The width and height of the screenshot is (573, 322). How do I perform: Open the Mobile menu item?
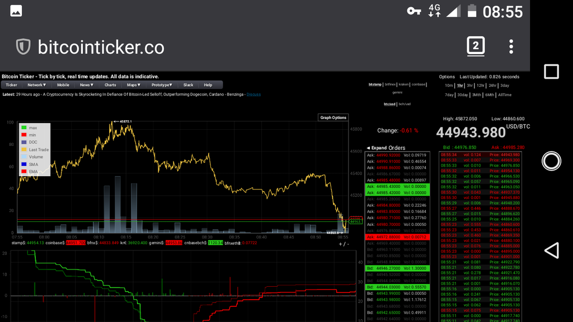coord(63,85)
